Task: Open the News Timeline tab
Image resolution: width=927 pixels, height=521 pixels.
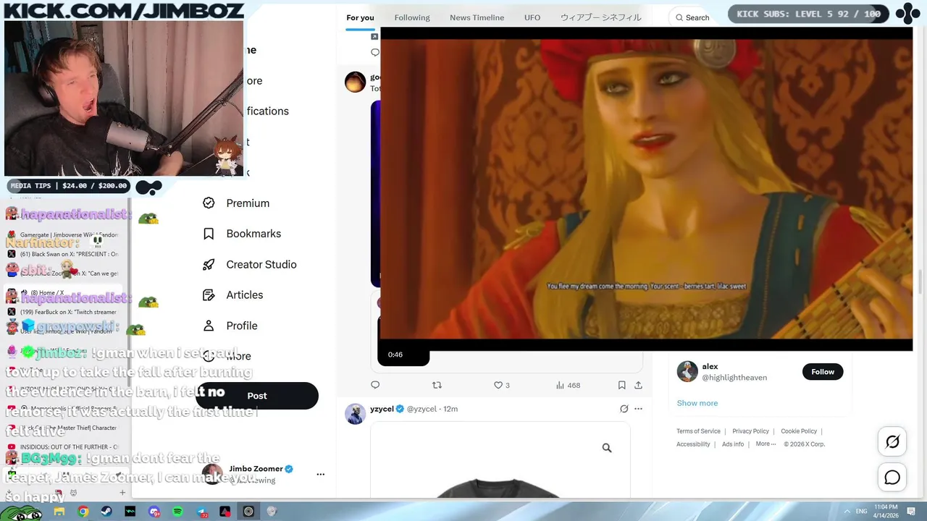Action: point(477,17)
